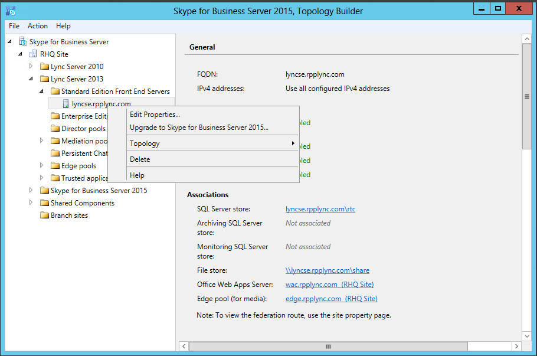Expand the Mediation pools node

[x=41, y=140]
